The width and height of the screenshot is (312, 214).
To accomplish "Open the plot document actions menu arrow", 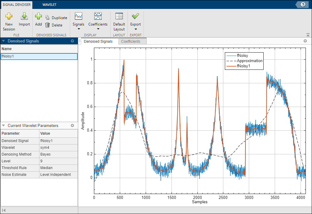I will point(305,41).
